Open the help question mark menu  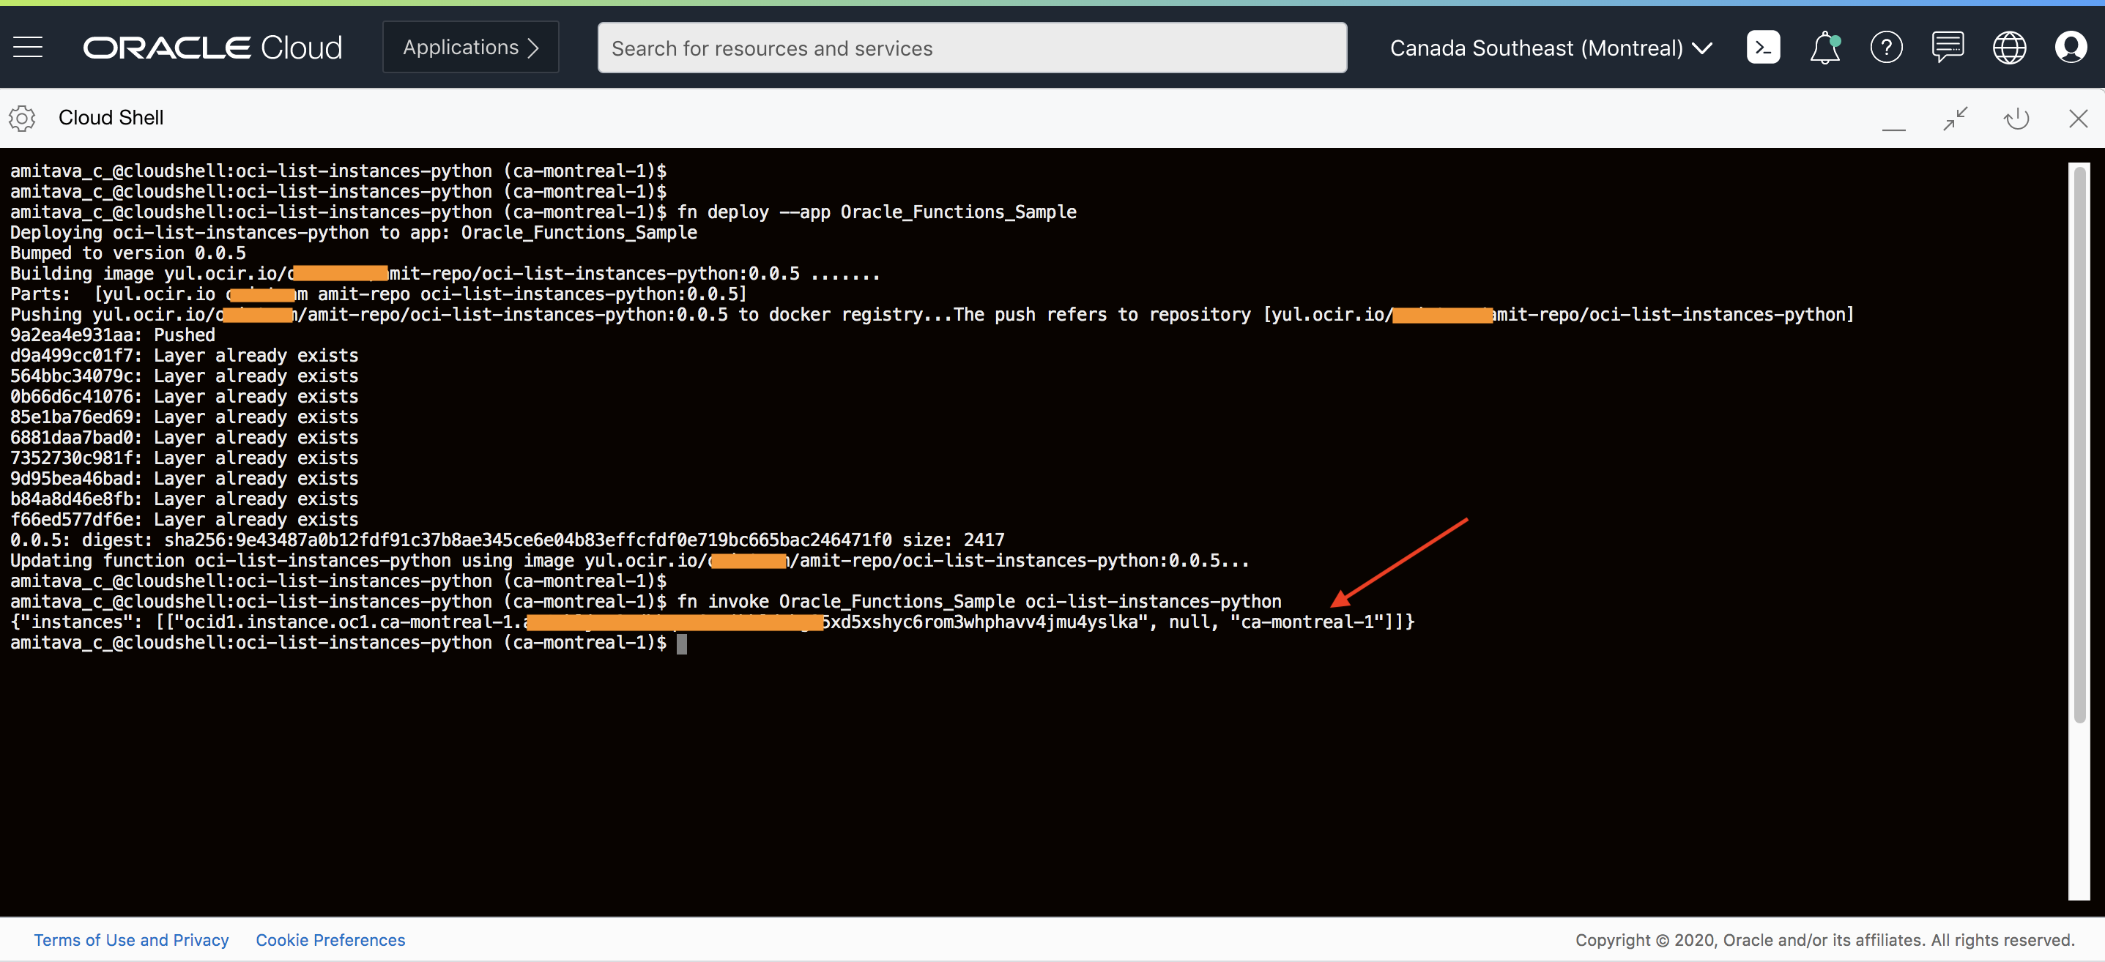(1886, 48)
